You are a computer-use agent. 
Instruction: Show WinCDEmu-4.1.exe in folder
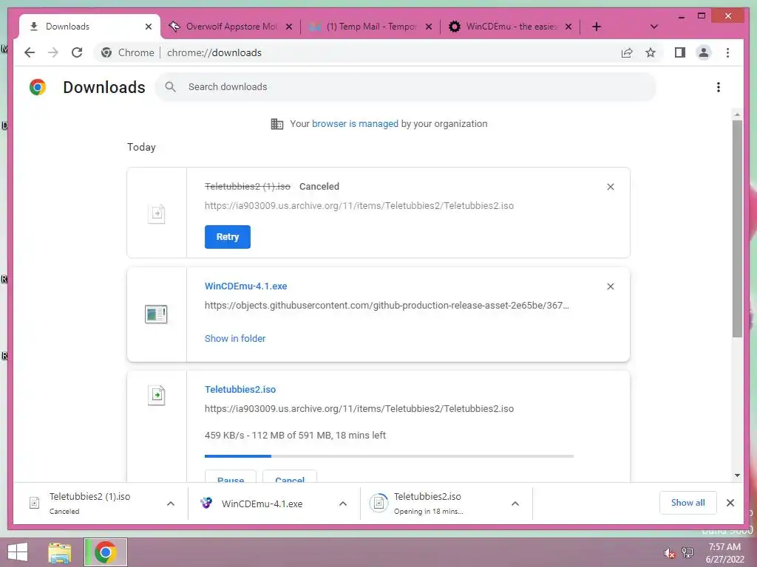click(x=234, y=338)
